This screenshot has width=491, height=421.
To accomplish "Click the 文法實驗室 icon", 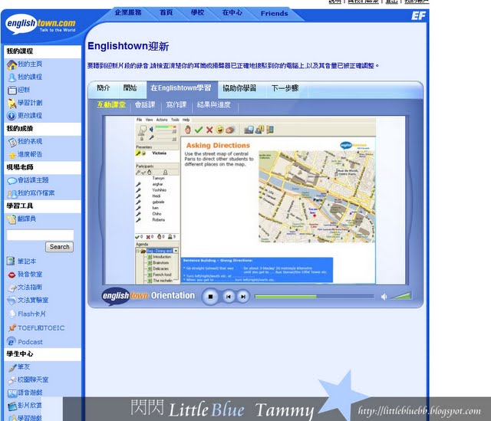I will tap(12, 301).
